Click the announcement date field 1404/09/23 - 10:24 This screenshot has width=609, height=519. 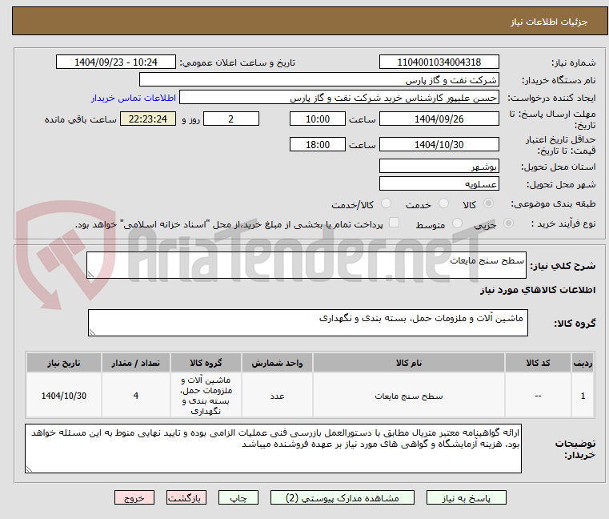pyautogui.click(x=116, y=62)
